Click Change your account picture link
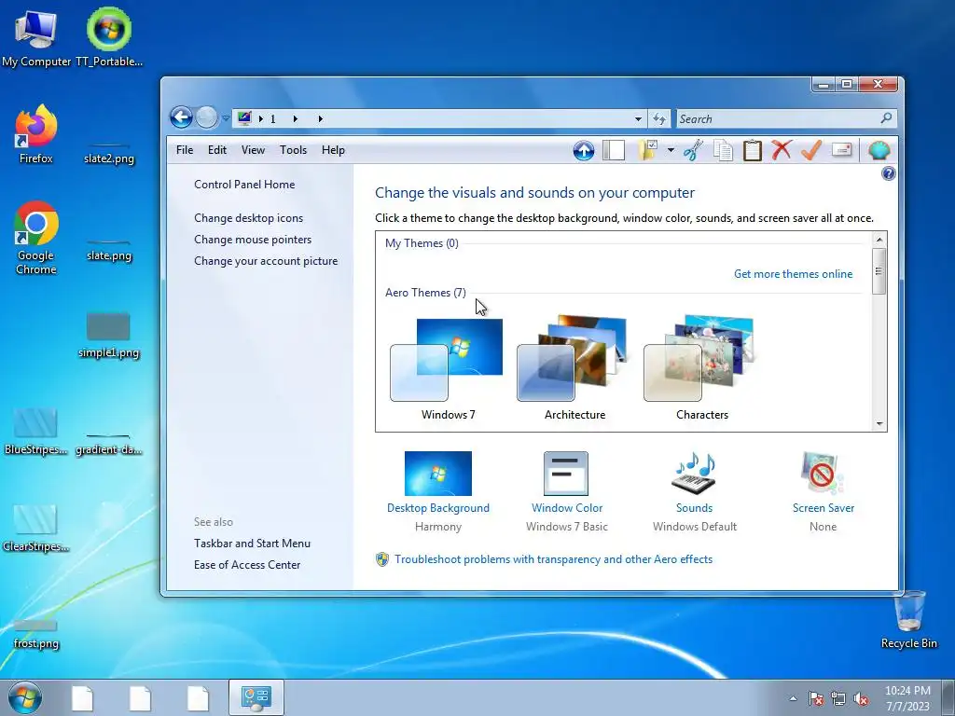 point(266,261)
